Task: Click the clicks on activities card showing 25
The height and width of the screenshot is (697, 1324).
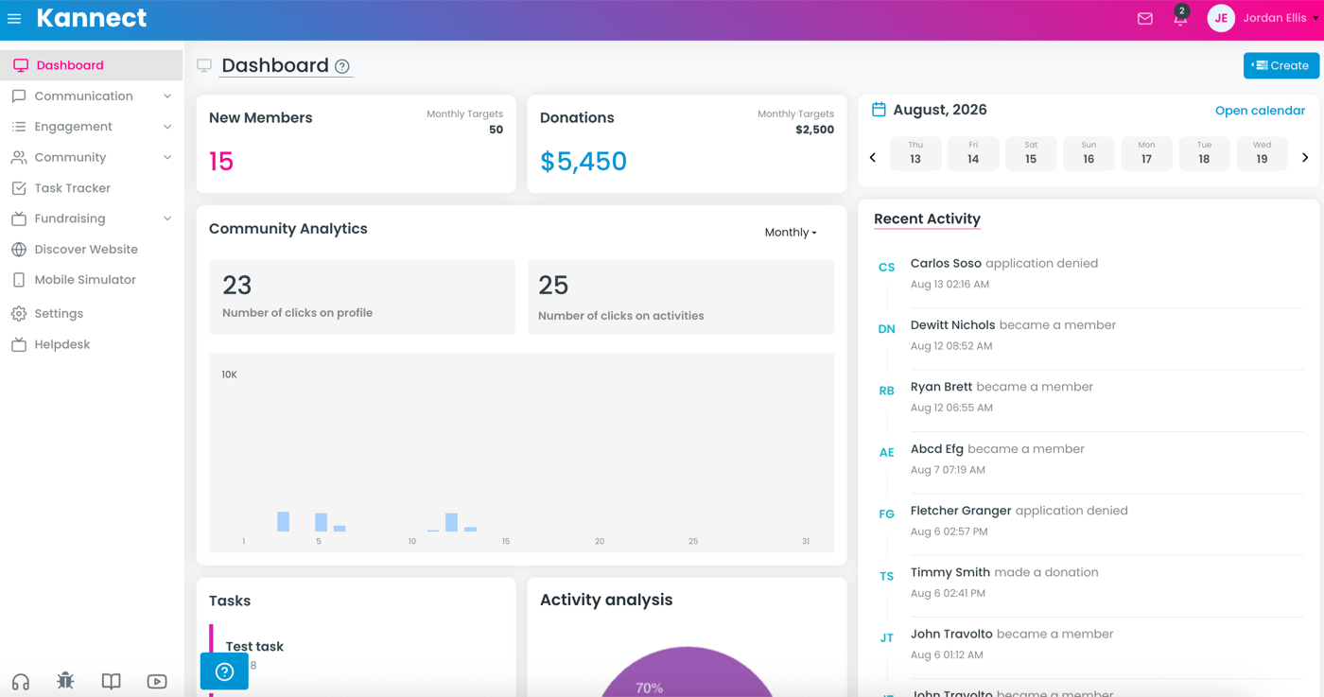Action: tap(681, 297)
